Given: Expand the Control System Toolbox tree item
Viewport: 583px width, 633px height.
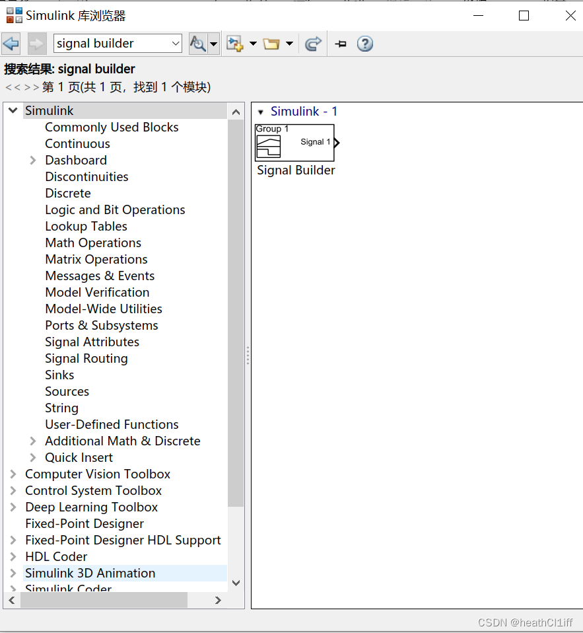Looking at the screenshot, I should pos(13,490).
